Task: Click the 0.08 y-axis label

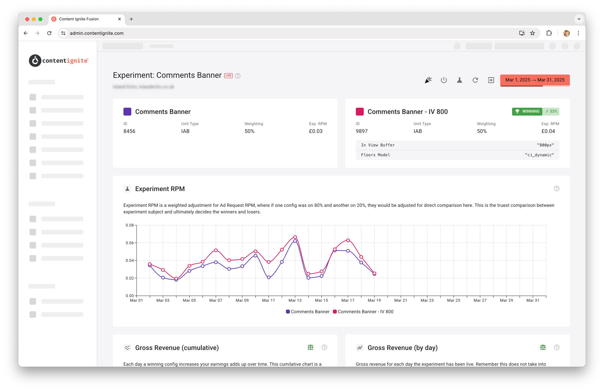Action: [x=130, y=225]
